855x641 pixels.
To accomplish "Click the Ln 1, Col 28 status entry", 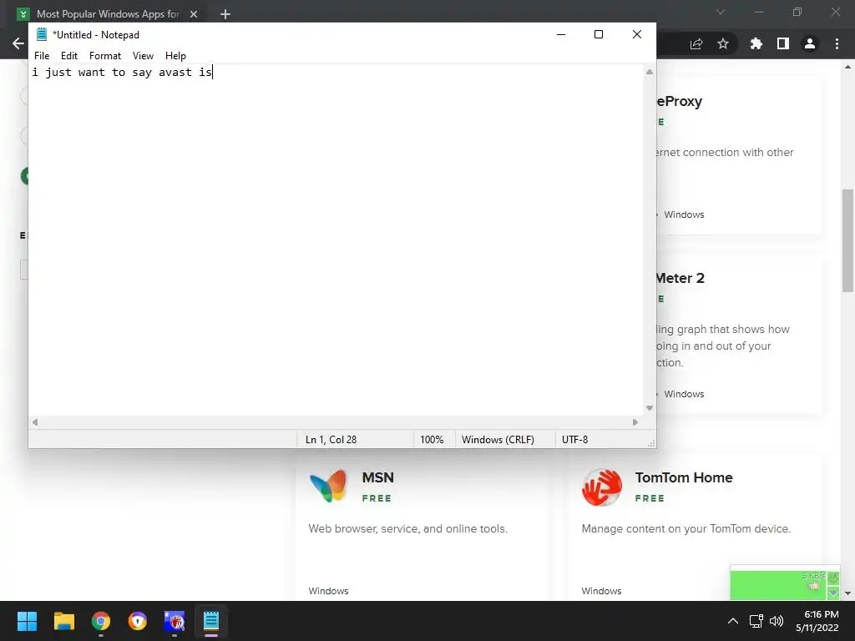I will [331, 439].
